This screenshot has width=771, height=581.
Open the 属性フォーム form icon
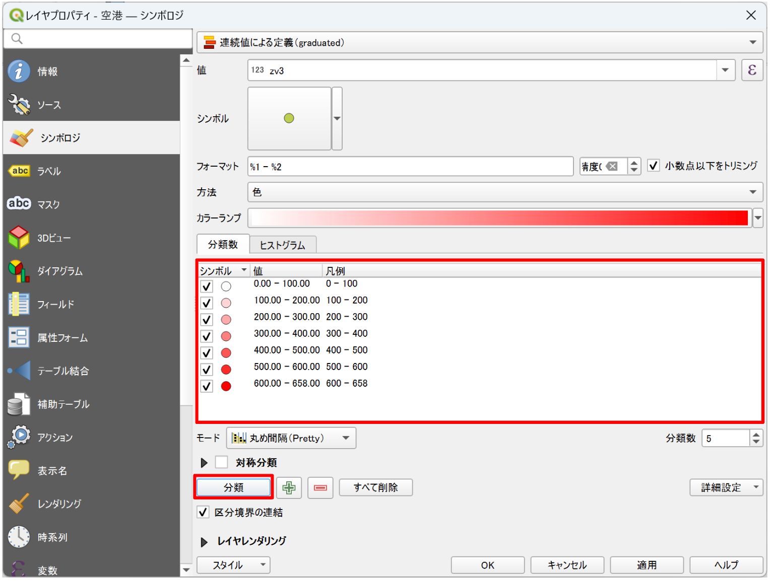point(19,337)
